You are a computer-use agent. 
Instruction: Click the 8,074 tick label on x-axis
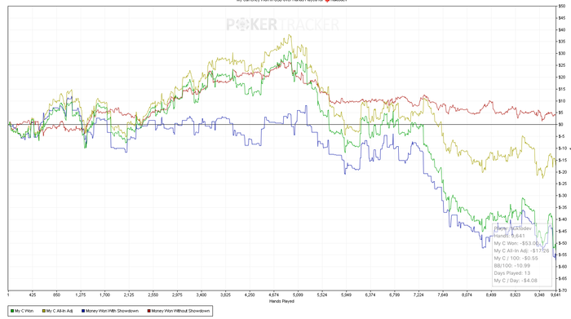coord(467,295)
